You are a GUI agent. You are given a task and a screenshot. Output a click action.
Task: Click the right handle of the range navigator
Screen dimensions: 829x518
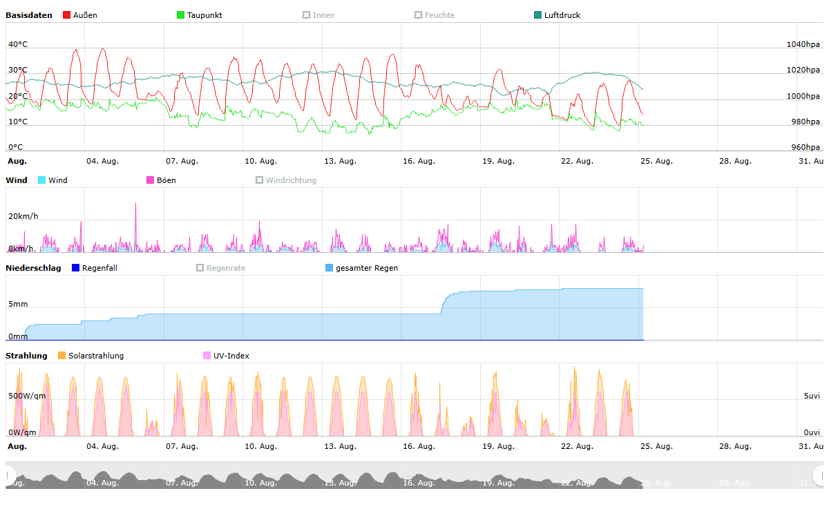tap(819, 475)
